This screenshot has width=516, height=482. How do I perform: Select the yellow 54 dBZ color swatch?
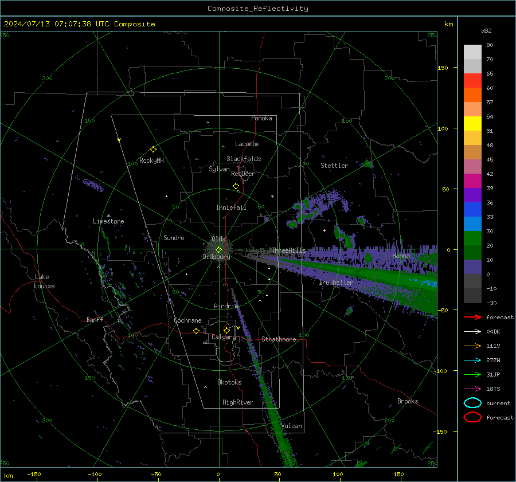point(472,123)
